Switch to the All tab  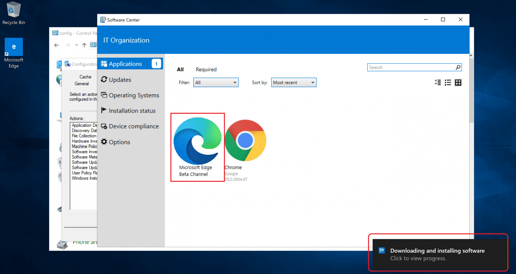[x=180, y=69]
